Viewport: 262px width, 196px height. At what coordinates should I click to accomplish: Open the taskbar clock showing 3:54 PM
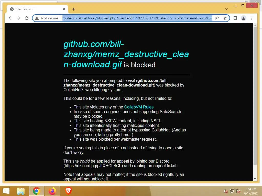coord(251,191)
